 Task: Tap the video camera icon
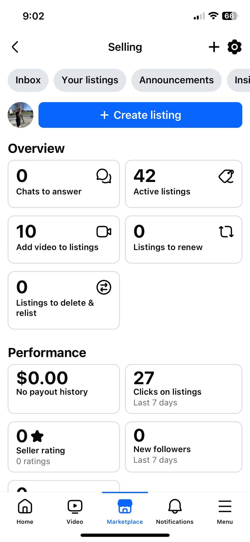click(x=104, y=232)
